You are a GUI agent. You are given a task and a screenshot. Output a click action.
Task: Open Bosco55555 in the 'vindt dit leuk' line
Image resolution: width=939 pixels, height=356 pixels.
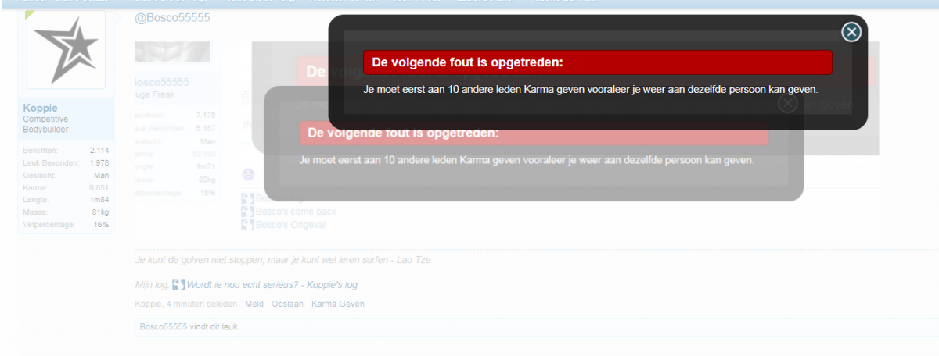pos(163,327)
